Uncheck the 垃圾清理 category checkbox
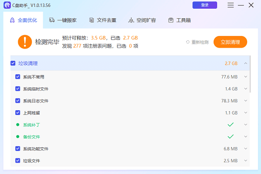 (13, 63)
